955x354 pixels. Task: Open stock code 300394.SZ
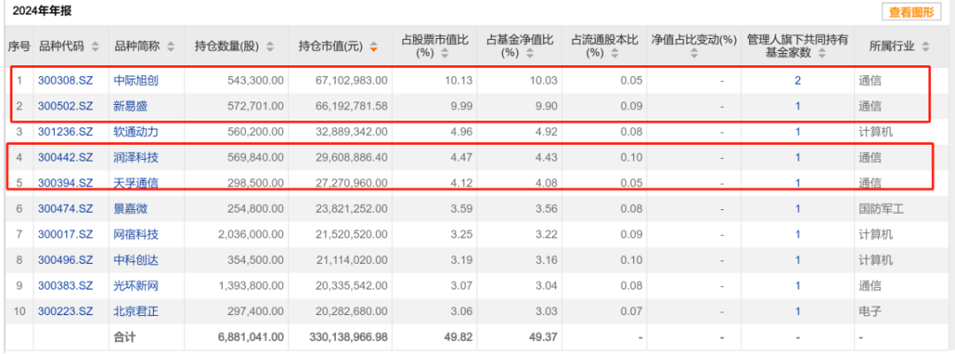click(x=65, y=183)
